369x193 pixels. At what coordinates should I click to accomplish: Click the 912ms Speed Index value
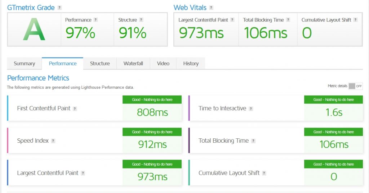(x=152, y=144)
